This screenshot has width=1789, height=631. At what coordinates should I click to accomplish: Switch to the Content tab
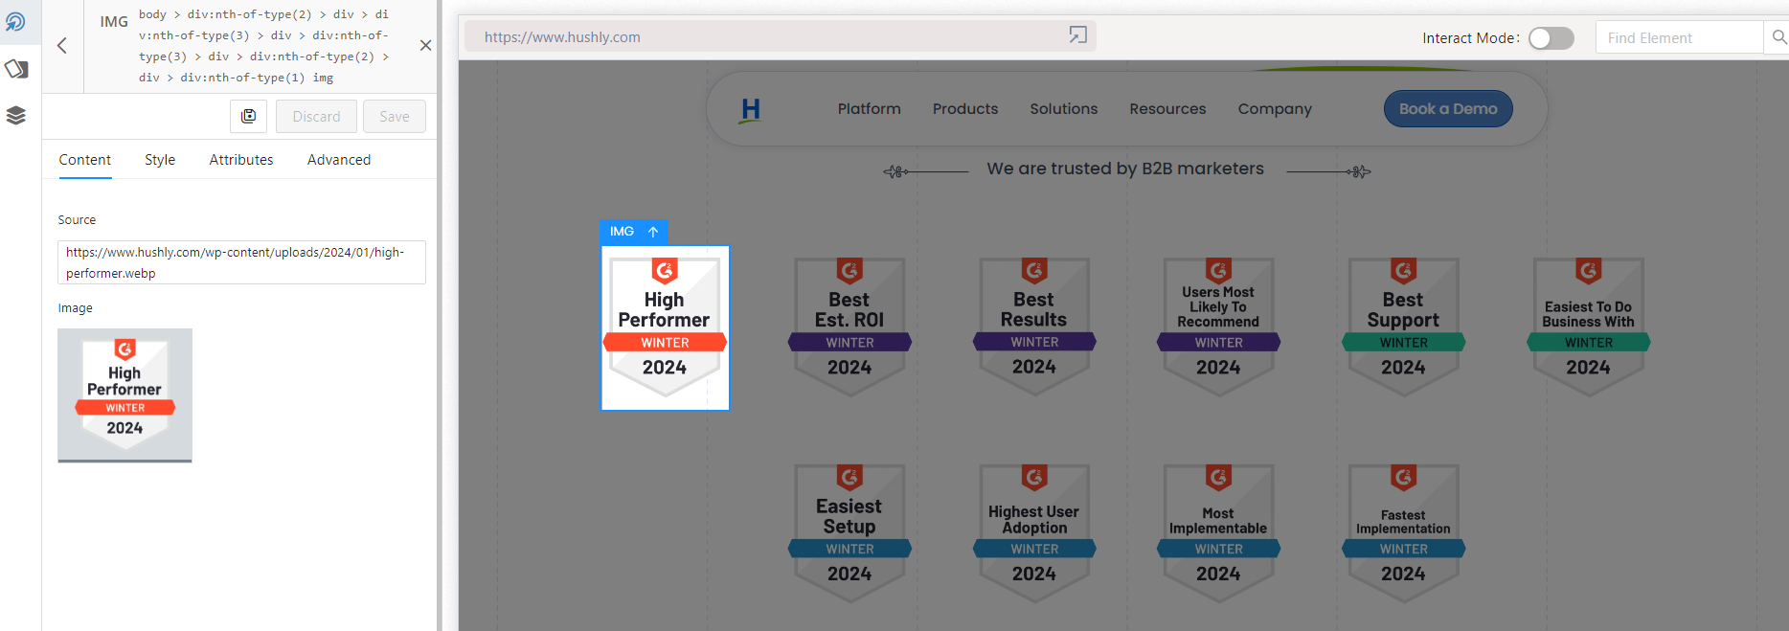point(85,160)
